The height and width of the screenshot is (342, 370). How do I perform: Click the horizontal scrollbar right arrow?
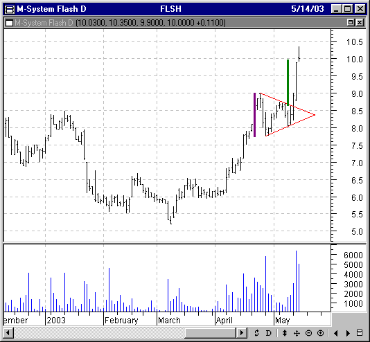(x=242, y=333)
